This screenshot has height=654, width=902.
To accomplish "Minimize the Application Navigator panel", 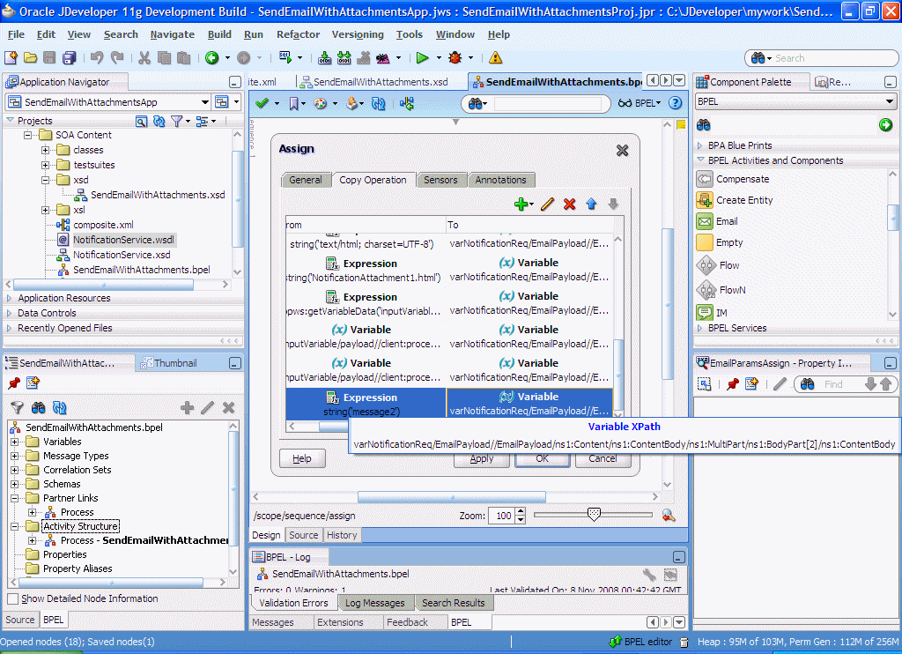I will (234, 82).
